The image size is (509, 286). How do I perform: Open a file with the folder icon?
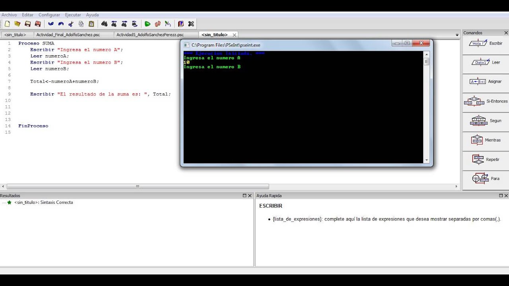click(x=17, y=24)
